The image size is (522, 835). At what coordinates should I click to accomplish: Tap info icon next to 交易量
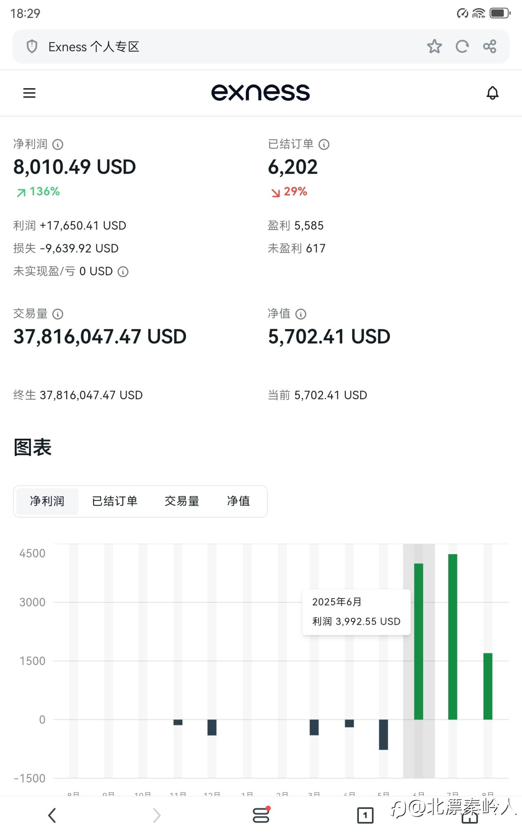[58, 314]
